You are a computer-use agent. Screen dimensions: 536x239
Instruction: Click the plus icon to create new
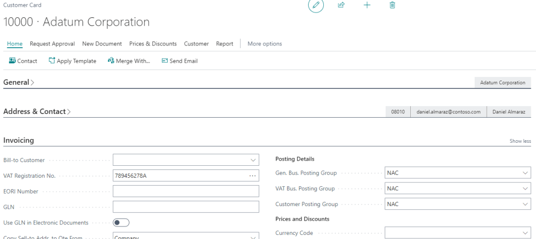pos(367,5)
